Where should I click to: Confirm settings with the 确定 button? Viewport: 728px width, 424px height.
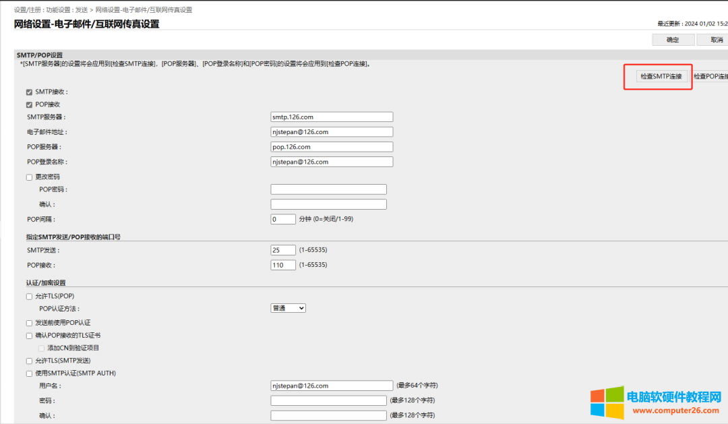click(x=673, y=40)
